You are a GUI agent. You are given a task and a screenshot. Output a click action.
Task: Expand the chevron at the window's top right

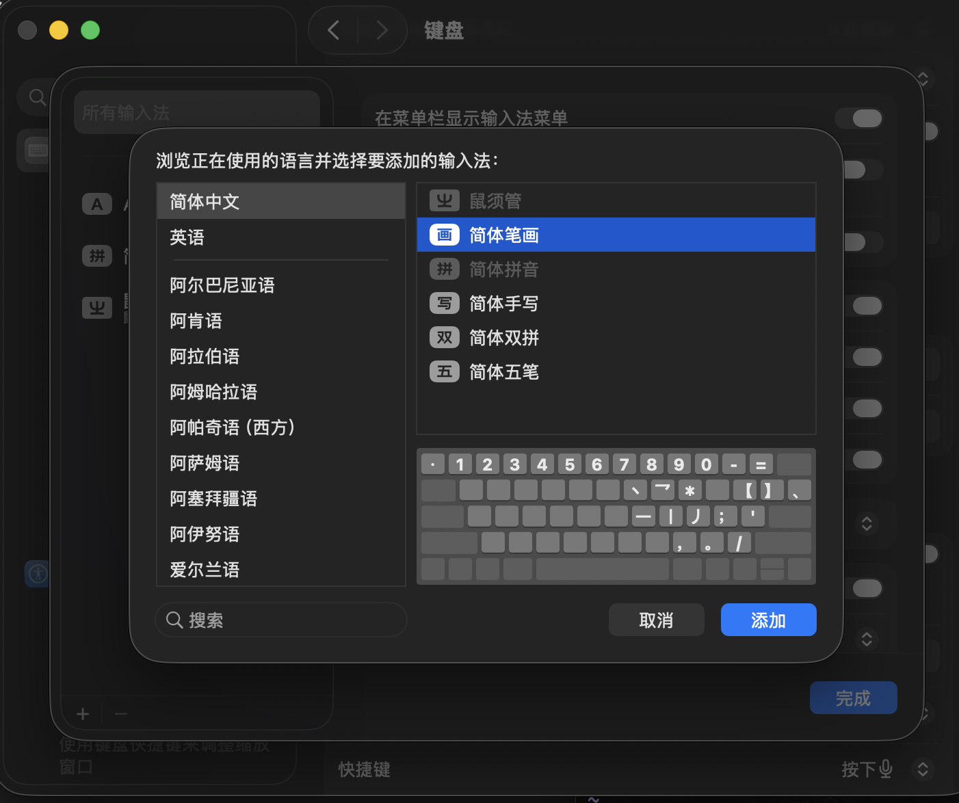[x=923, y=79]
